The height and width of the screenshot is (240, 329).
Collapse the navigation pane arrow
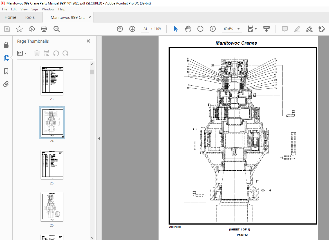pyautogui.click(x=99, y=138)
